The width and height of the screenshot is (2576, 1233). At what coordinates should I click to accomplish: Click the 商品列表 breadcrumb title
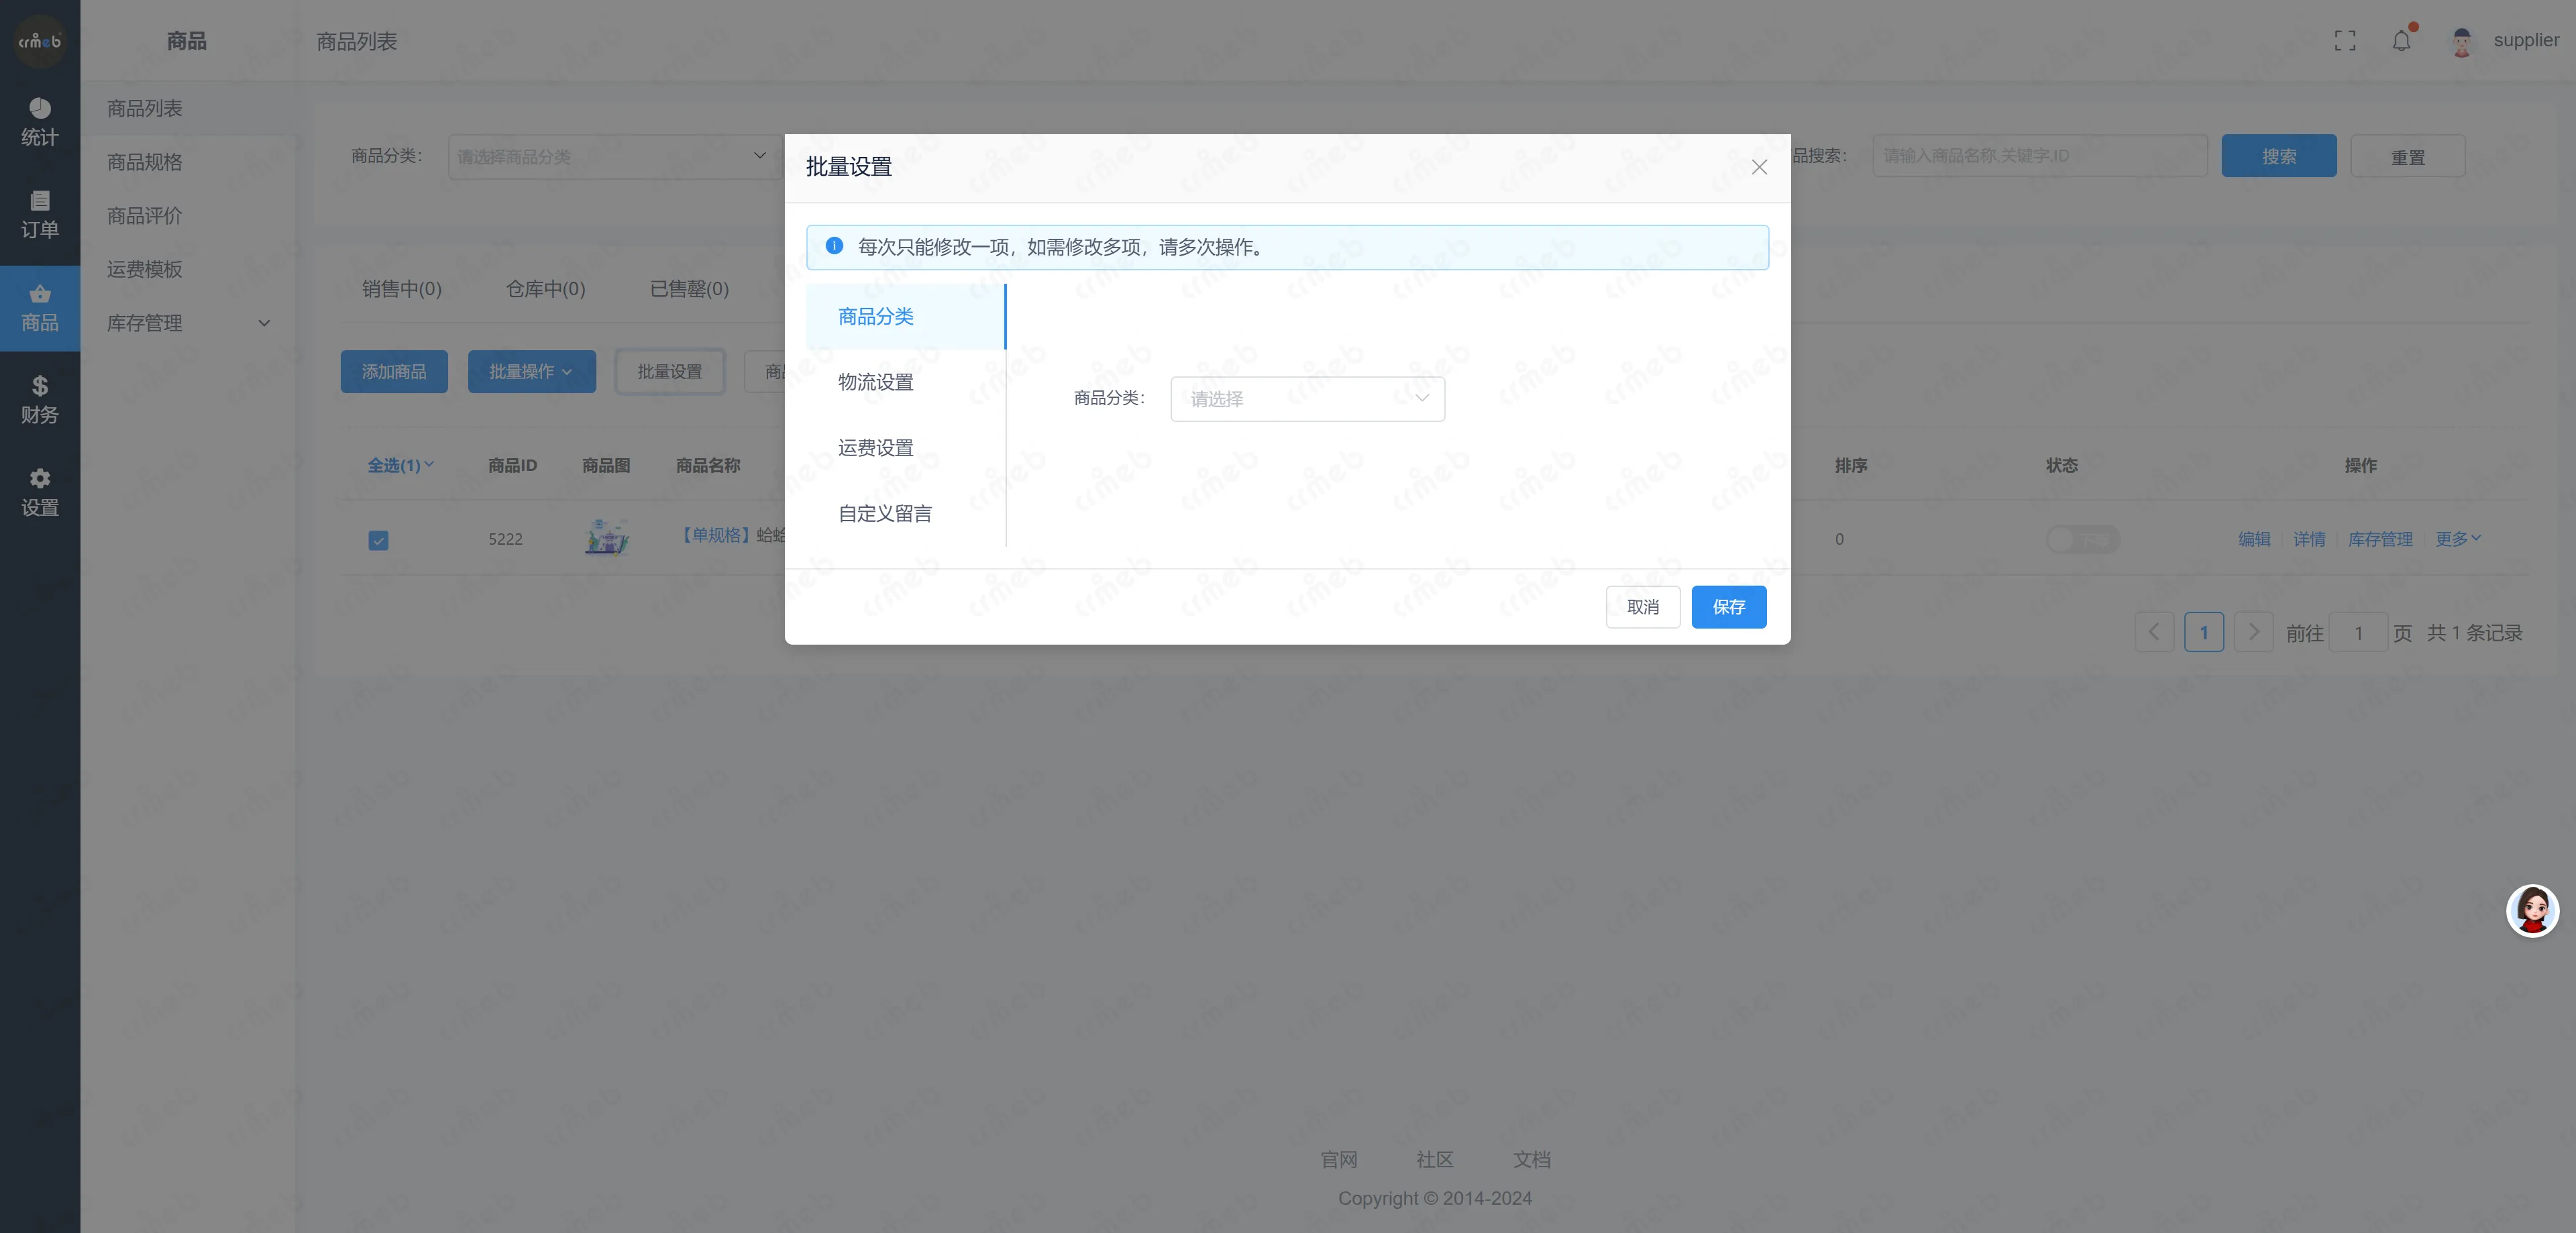pyautogui.click(x=357, y=41)
